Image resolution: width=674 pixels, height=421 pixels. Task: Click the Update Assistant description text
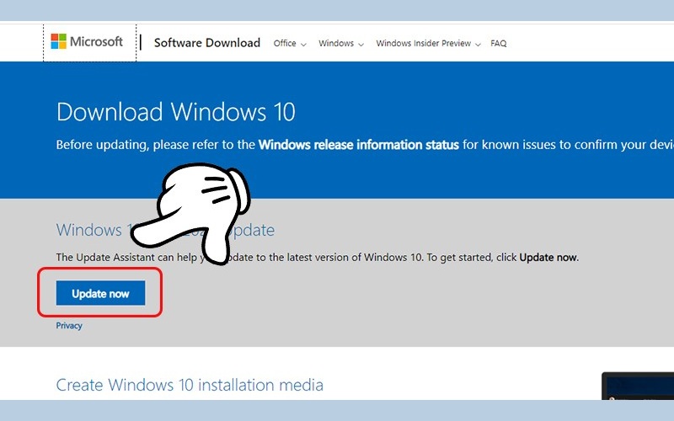(x=318, y=258)
